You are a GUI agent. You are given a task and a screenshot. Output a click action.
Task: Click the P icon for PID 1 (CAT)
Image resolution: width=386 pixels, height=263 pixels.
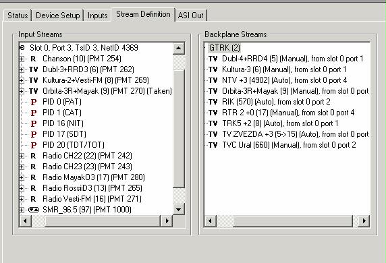[x=34, y=113]
